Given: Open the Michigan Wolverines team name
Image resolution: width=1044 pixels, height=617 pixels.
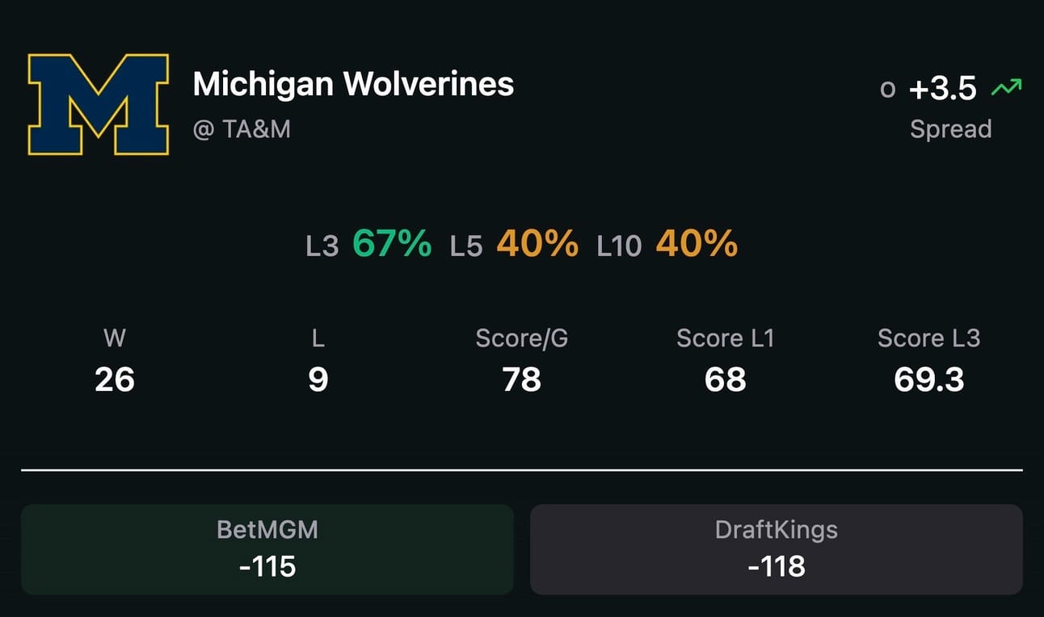Looking at the screenshot, I should click(x=353, y=84).
